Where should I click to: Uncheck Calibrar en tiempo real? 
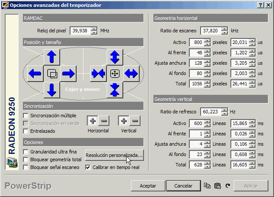tap(88, 167)
